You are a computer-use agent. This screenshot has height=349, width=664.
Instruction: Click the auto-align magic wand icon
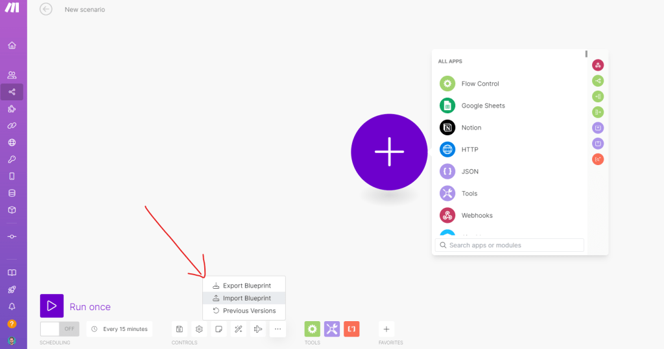239,329
